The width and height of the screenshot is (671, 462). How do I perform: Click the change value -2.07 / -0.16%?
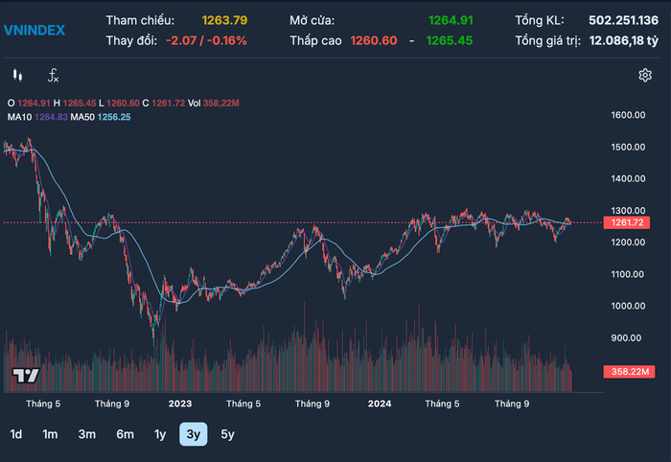pyautogui.click(x=206, y=40)
